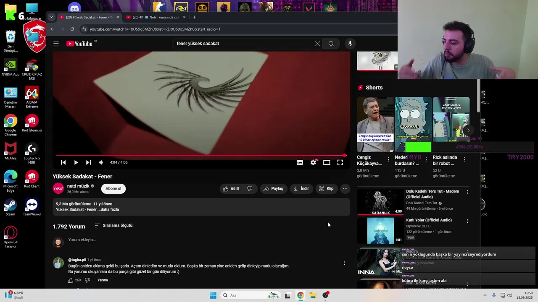538x302 pixels.
Task: Toggle subtitles in the player
Action: (300, 162)
